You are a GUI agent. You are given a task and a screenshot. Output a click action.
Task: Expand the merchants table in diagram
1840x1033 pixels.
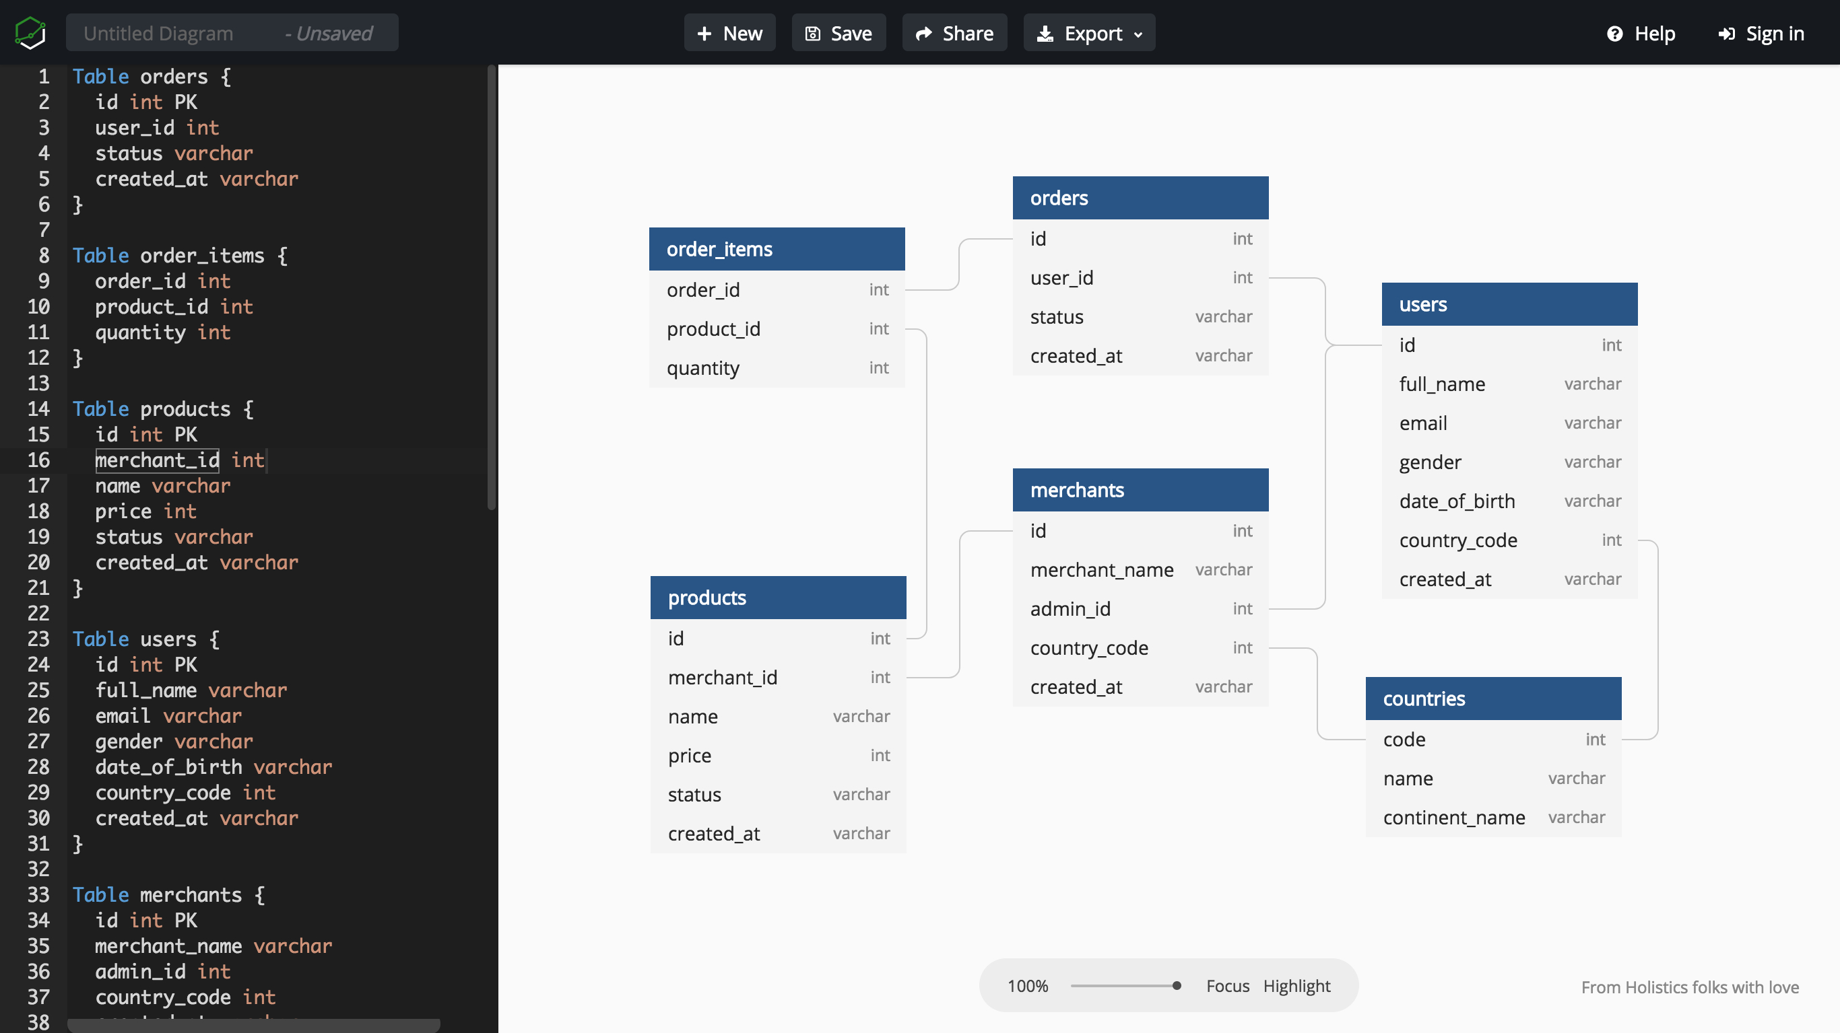click(x=1139, y=489)
